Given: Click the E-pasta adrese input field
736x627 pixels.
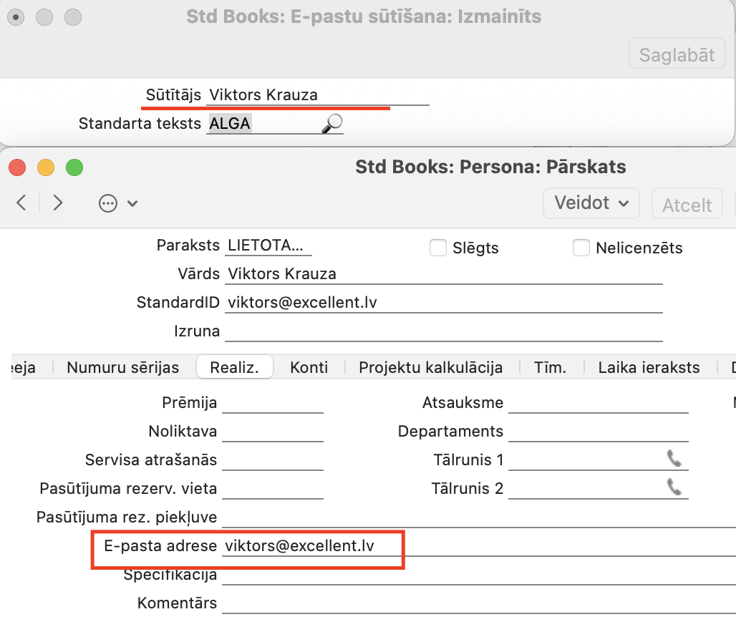Looking at the screenshot, I should coord(473,546).
